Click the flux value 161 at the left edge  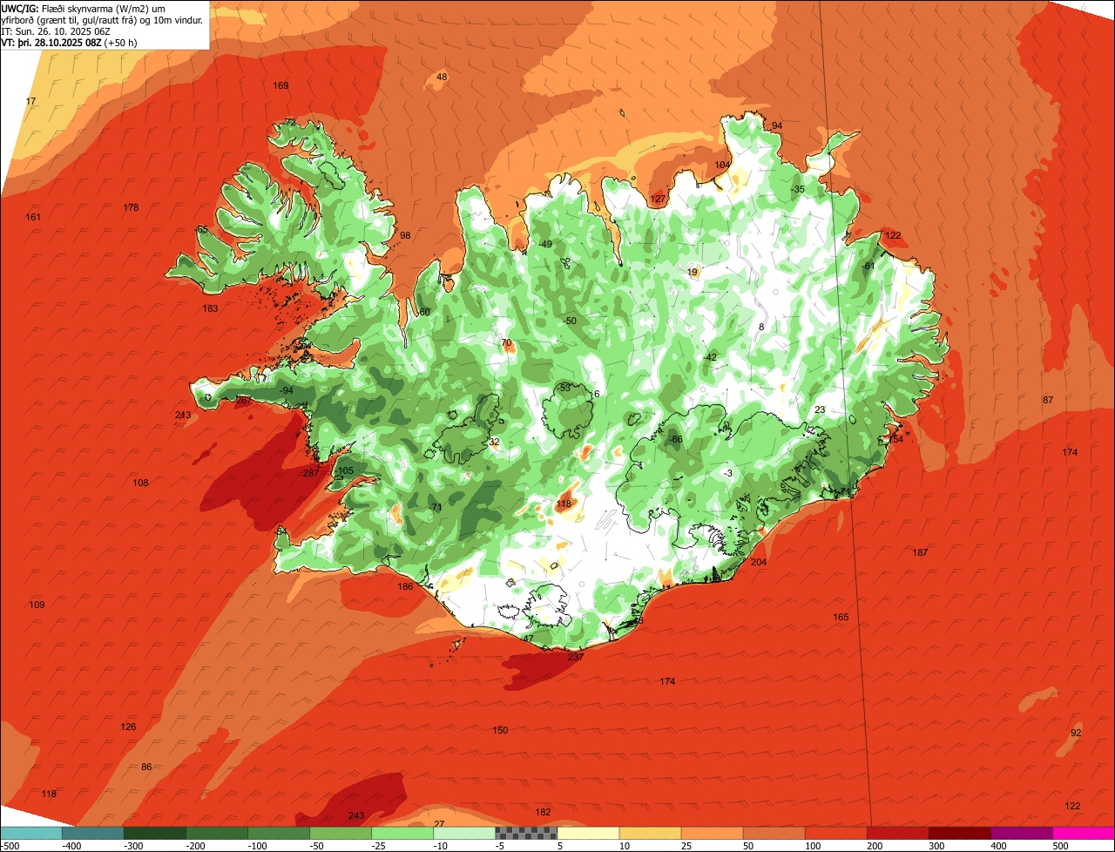point(33,217)
